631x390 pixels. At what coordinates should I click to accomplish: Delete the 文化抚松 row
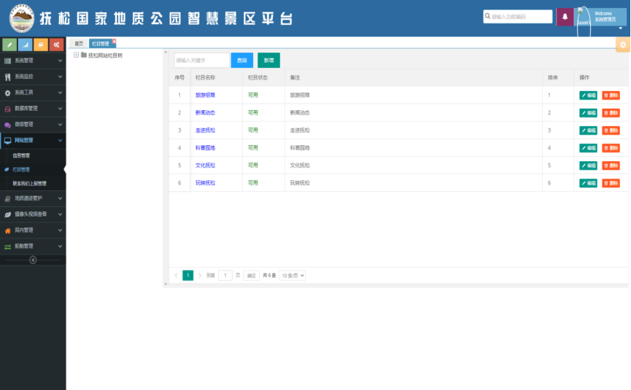click(611, 165)
